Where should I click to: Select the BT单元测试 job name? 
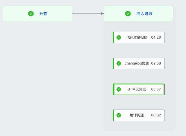137,89
